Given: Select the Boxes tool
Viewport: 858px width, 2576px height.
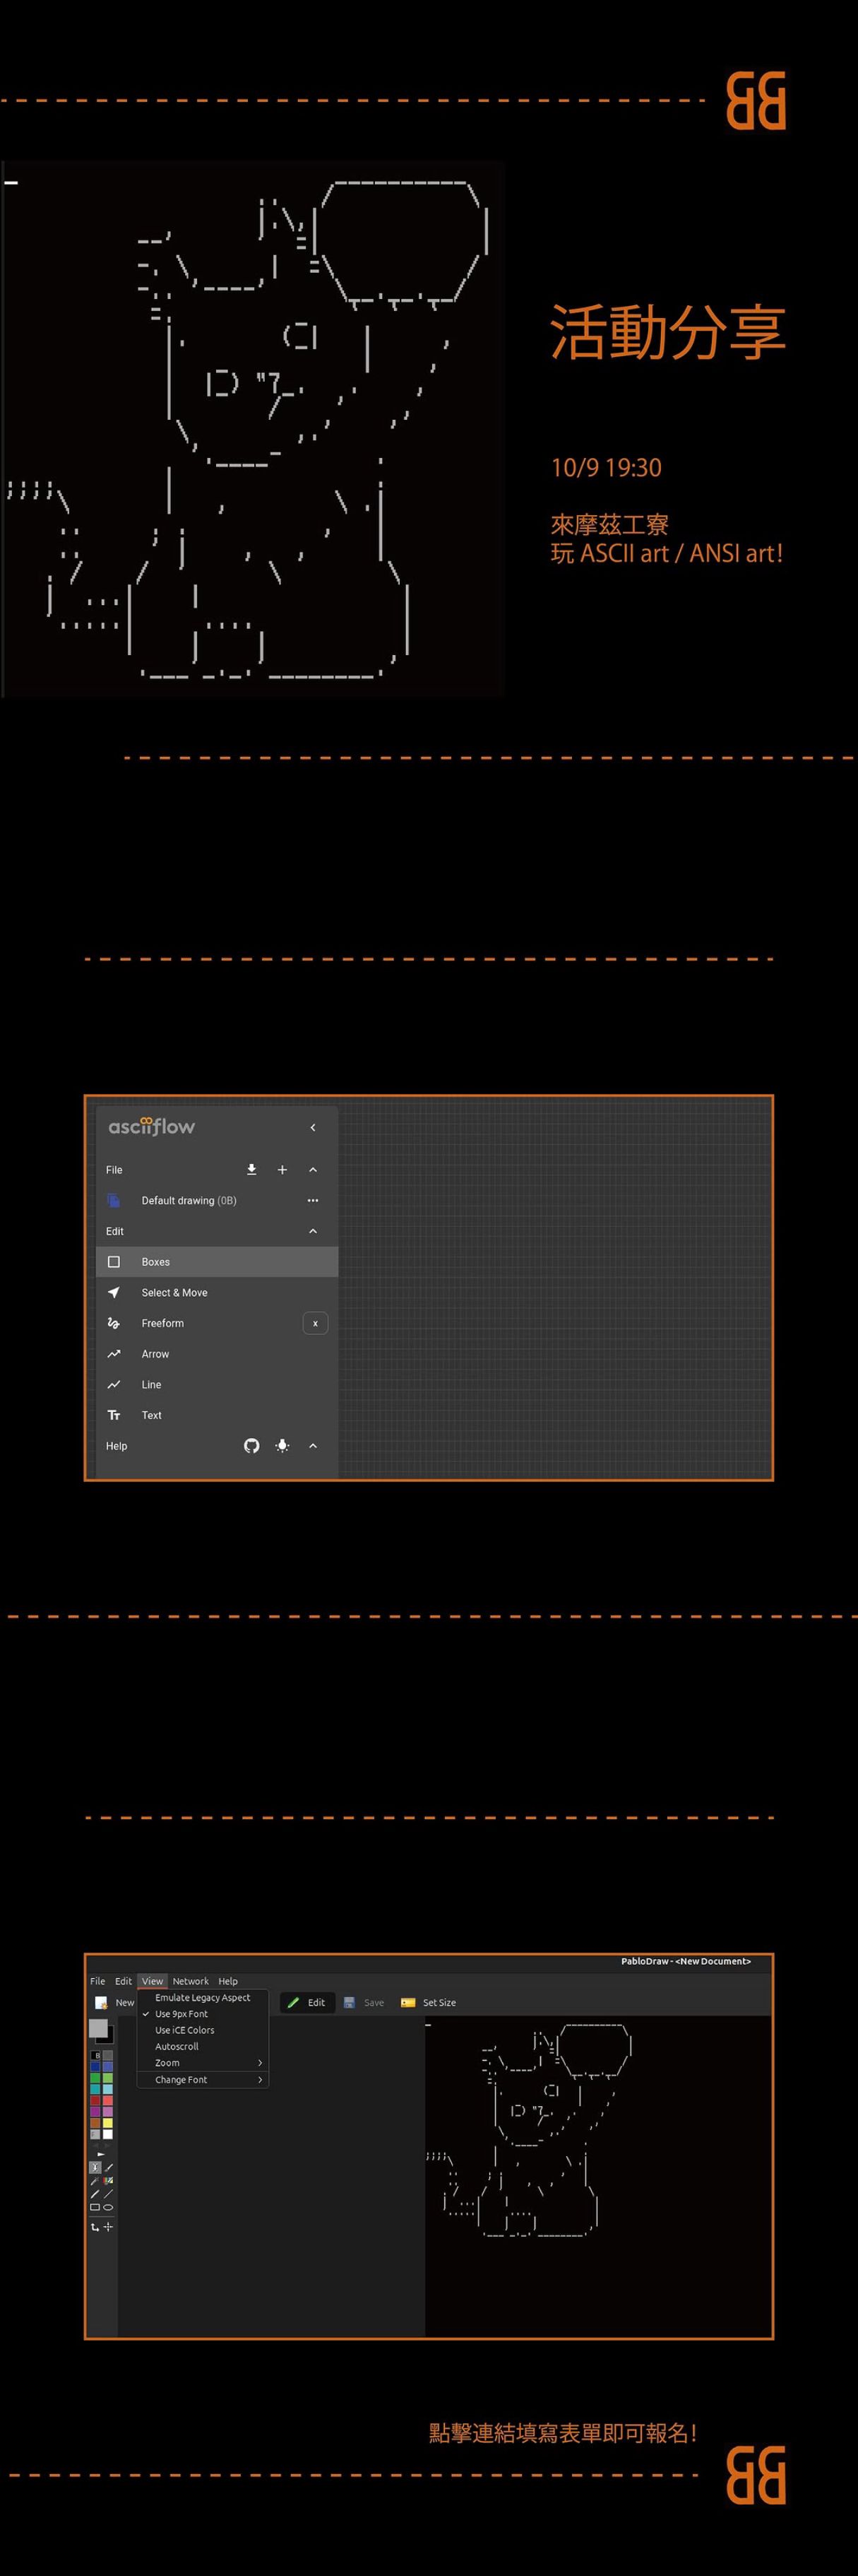Looking at the screenshot, I should click(155, 1261).
